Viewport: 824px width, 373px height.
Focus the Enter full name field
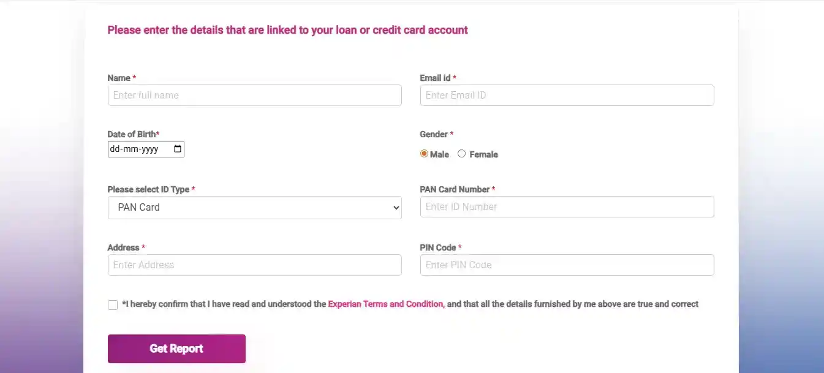254,95
